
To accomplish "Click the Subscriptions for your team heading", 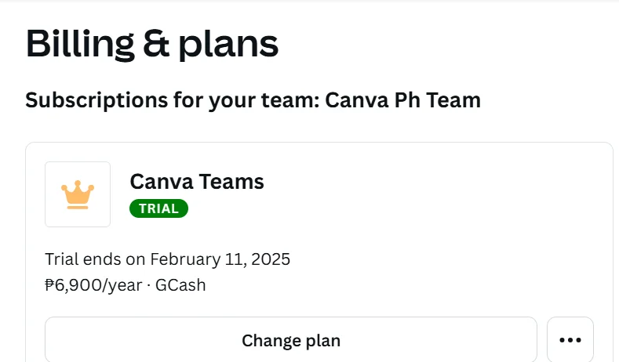I will pos(253,100).
